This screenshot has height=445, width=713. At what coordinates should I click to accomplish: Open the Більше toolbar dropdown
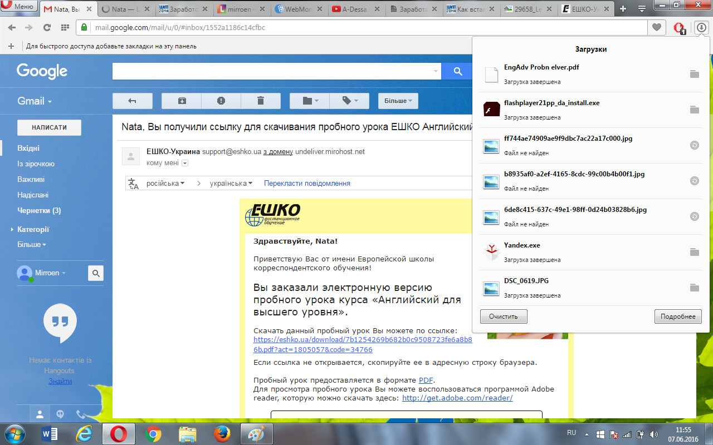398,101
